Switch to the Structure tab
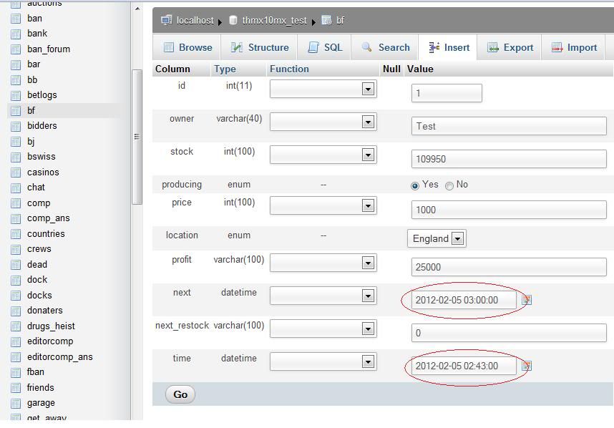The height and width of the screenshot is (428, 614). click(259, 47)
